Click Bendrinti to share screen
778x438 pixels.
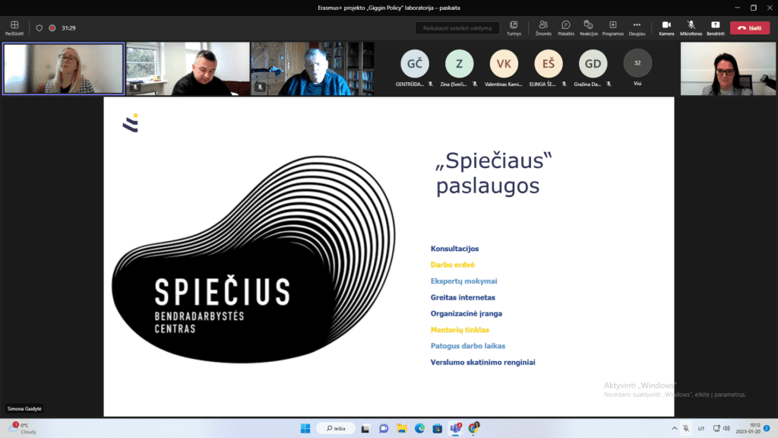coord(716,28)
